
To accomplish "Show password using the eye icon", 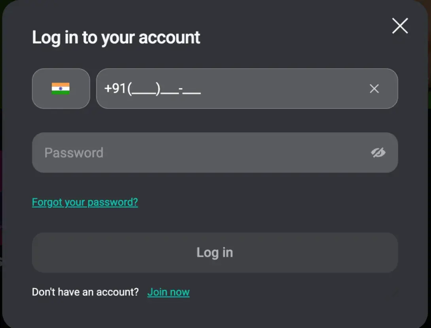I will [x=378, y=153].
